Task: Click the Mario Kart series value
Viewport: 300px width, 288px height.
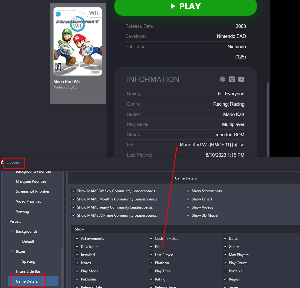Action: (x=234, y=114)
